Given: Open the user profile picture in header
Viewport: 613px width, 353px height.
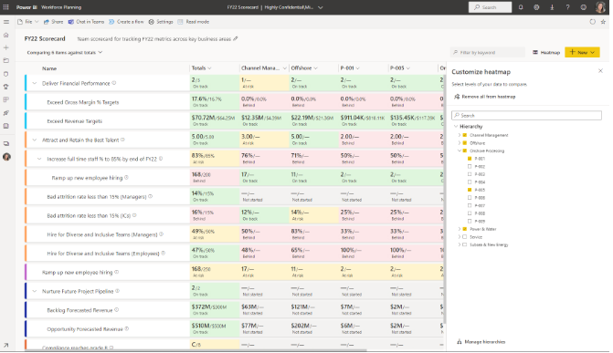Looking at the screenshot, I should (600, 7).
